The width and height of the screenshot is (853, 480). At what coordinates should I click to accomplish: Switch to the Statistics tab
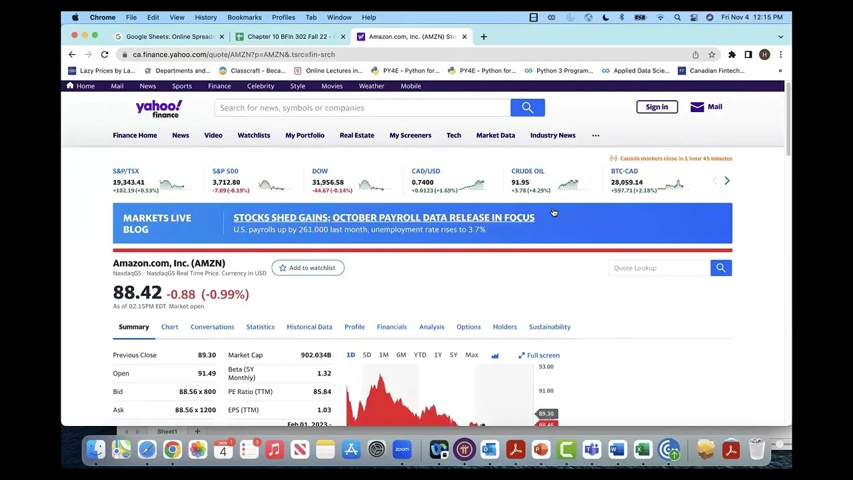pyautogui.click(x=261, y=327)
